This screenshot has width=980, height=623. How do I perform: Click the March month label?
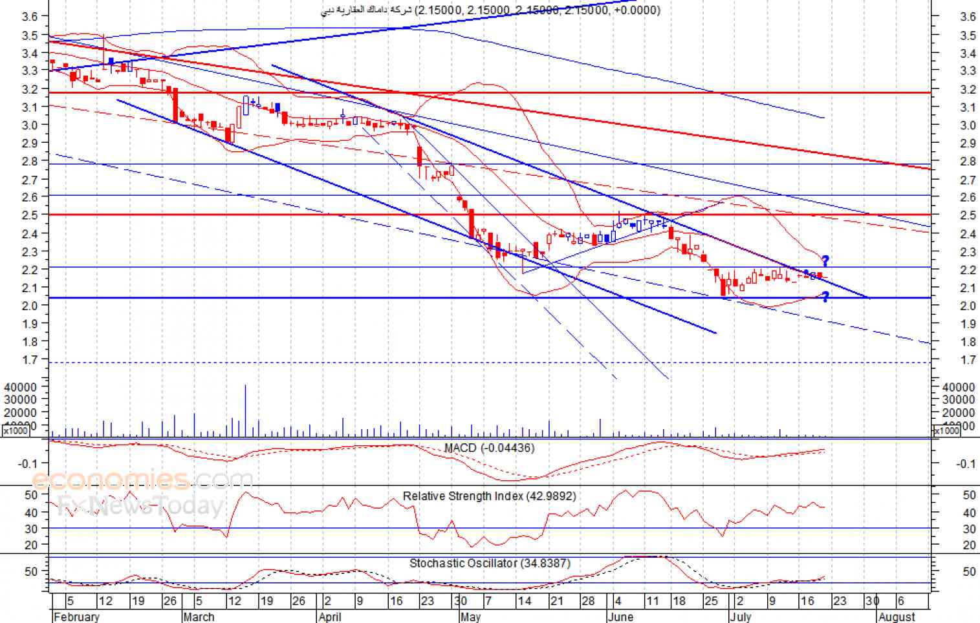199,617
